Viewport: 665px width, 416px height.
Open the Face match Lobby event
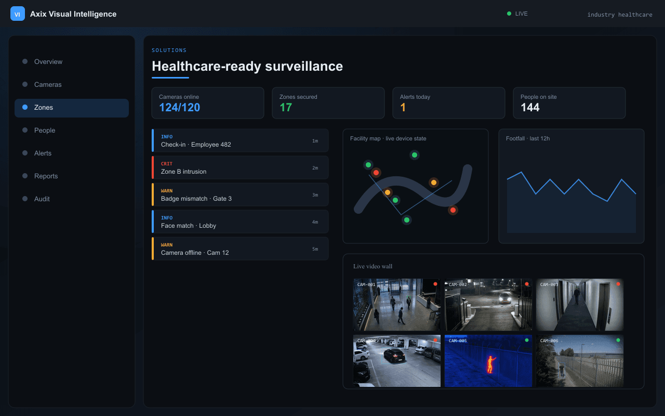240,222
